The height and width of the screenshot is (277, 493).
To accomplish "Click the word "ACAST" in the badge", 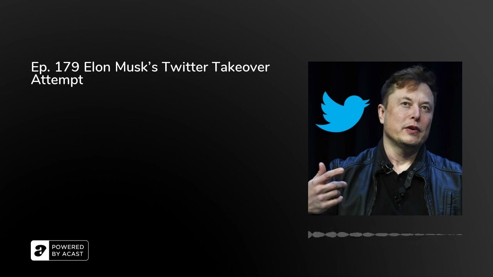I will [x=72, y=254].
